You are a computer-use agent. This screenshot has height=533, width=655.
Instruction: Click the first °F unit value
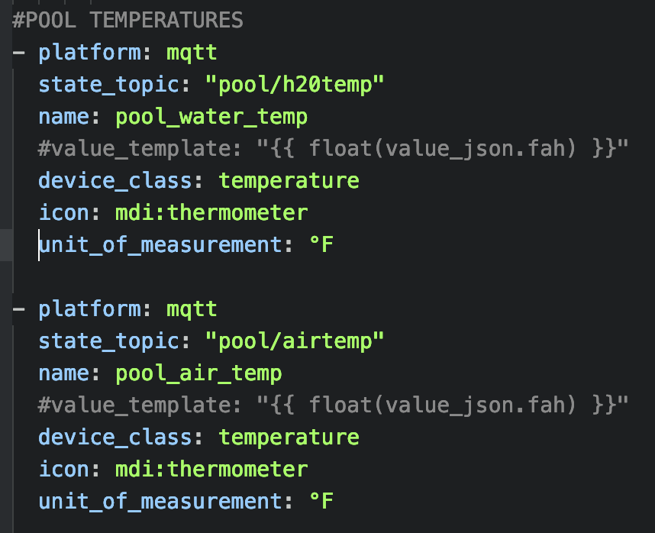pyautogui.click(x=321, y=244)
